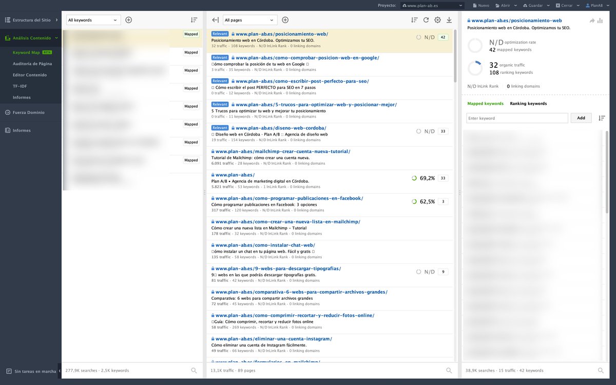Click Abrir project in top bar

pos(503,5)
